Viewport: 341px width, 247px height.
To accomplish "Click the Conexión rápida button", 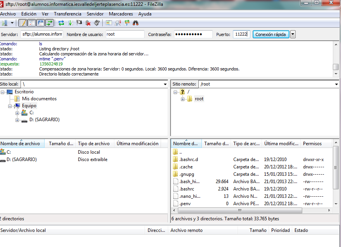I will tap(270, 34).
